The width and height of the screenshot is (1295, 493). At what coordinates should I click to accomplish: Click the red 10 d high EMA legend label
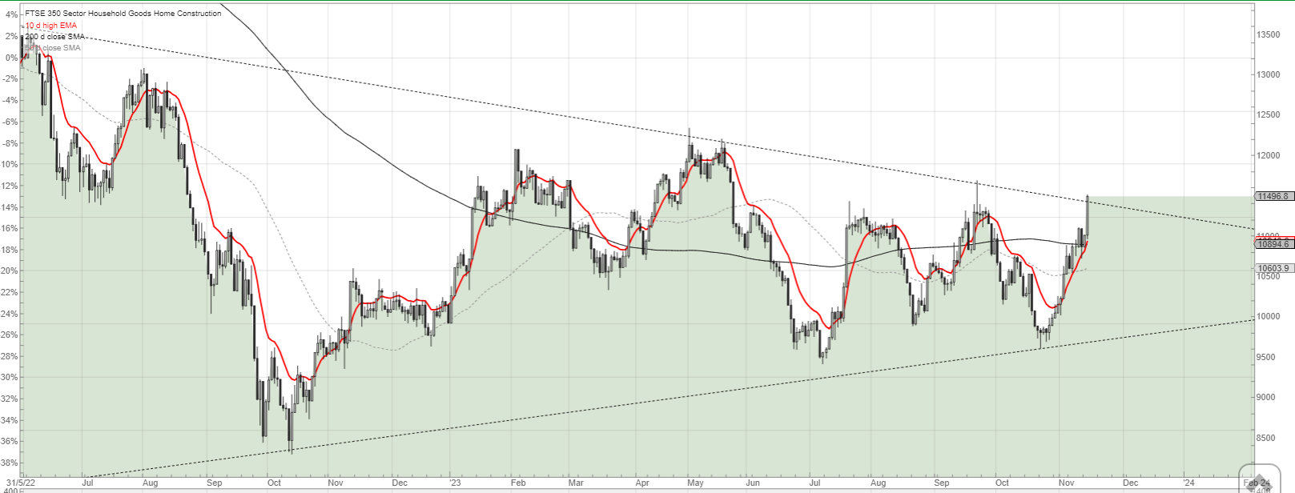(51, 26)
